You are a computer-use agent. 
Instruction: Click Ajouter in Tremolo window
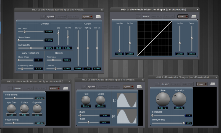point(91,87)
